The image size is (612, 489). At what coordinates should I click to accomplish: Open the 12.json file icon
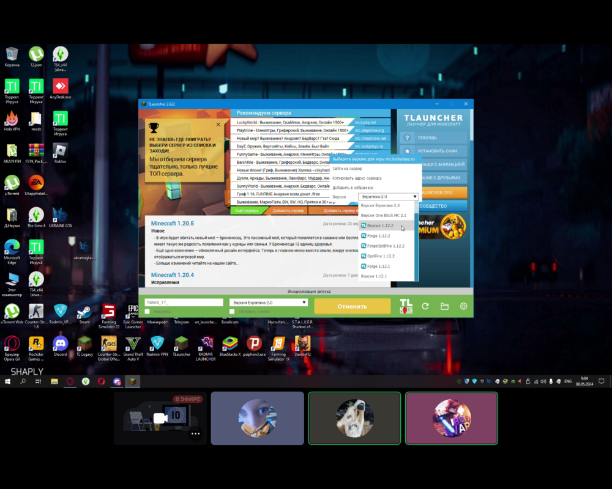[x=36, y=57]
